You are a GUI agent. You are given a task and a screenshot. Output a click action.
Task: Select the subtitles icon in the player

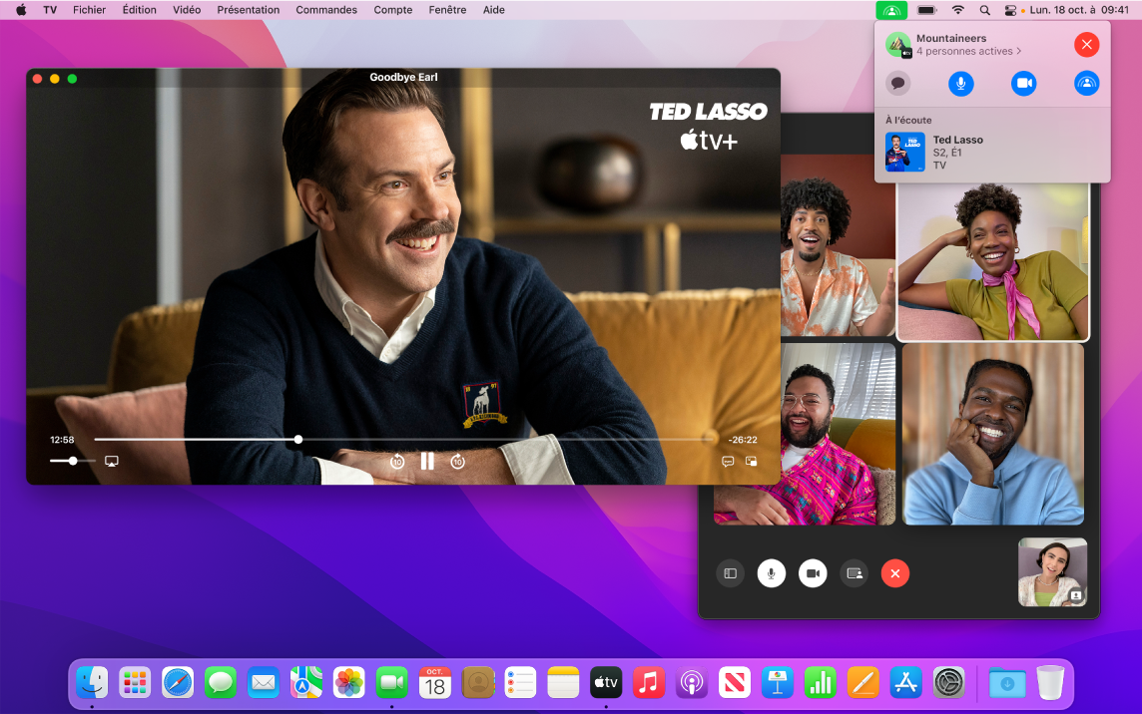(726, 460)
